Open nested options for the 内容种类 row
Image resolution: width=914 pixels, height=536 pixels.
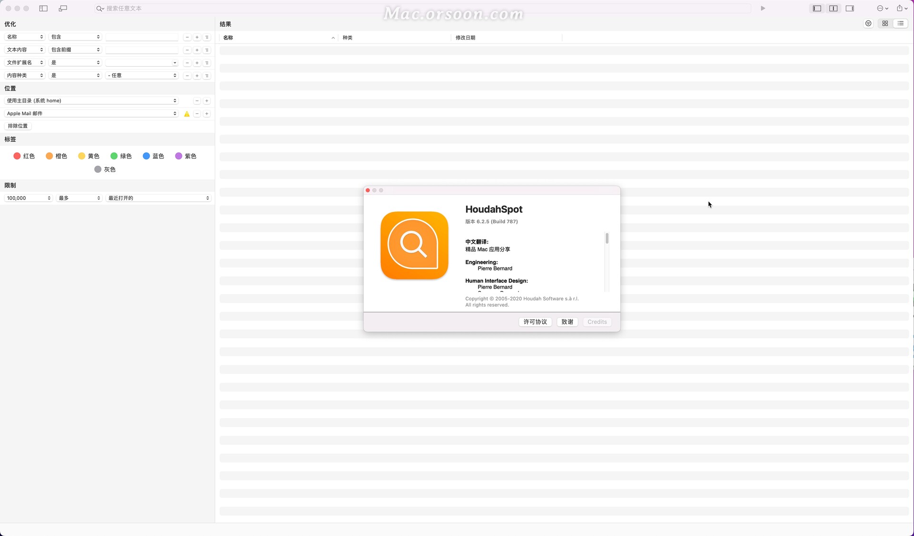(x=207, y=76)
